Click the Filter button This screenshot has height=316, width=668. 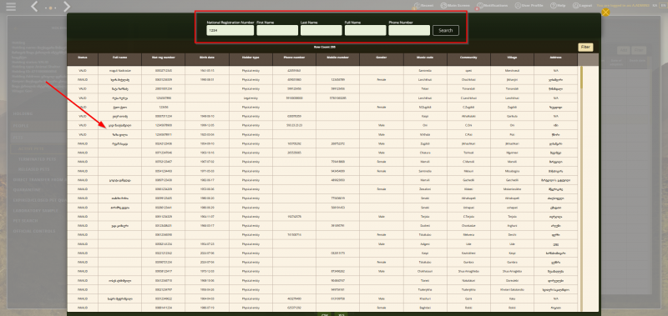click(x=585, y=48)
